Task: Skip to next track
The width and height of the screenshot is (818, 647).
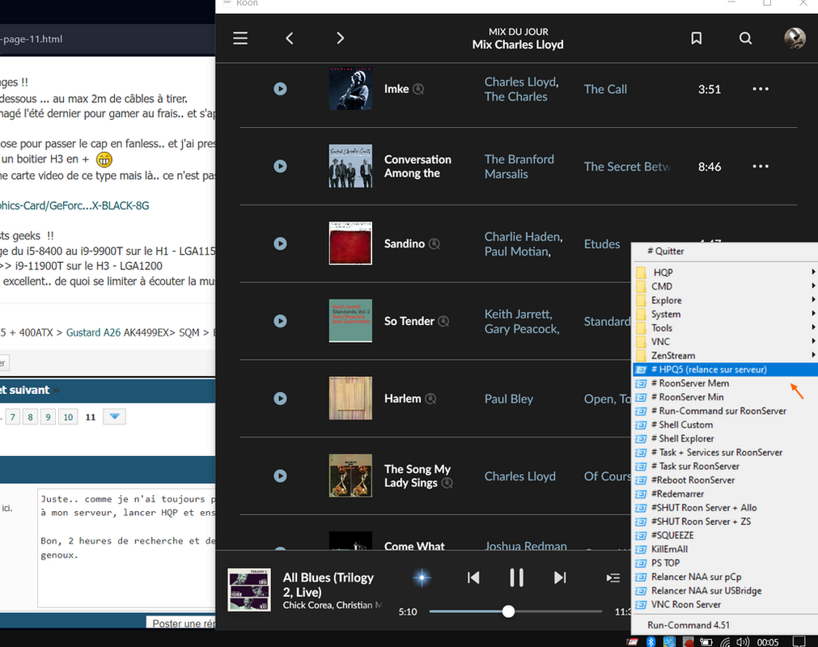Action: click(x=560, y=577)
